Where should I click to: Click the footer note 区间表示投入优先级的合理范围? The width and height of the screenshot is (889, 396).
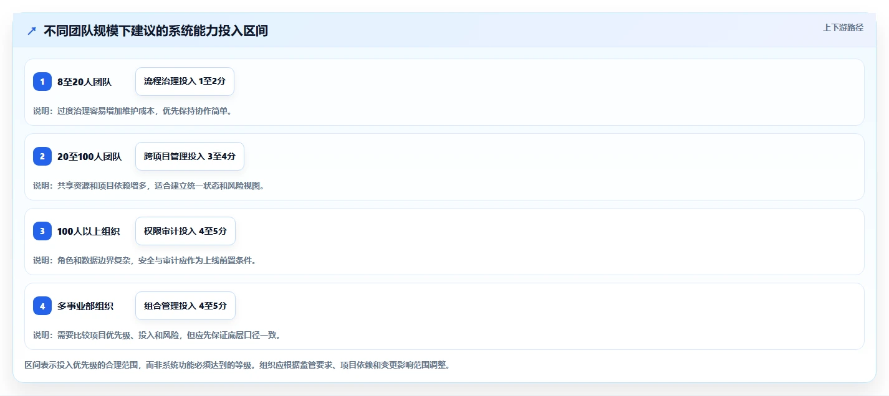[x=238, y=365]
